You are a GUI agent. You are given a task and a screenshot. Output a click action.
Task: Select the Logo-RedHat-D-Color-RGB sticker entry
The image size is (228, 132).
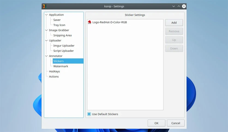tap(109, 22)
